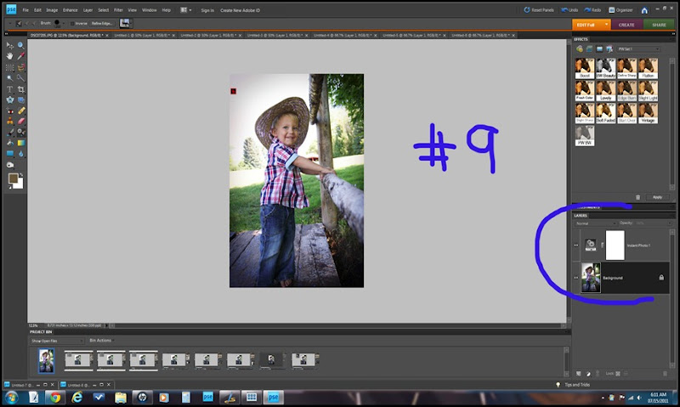This screenshot has width=680, height=407.
Task: Click the Home icon in top bar
Action: tap(643, 9)
